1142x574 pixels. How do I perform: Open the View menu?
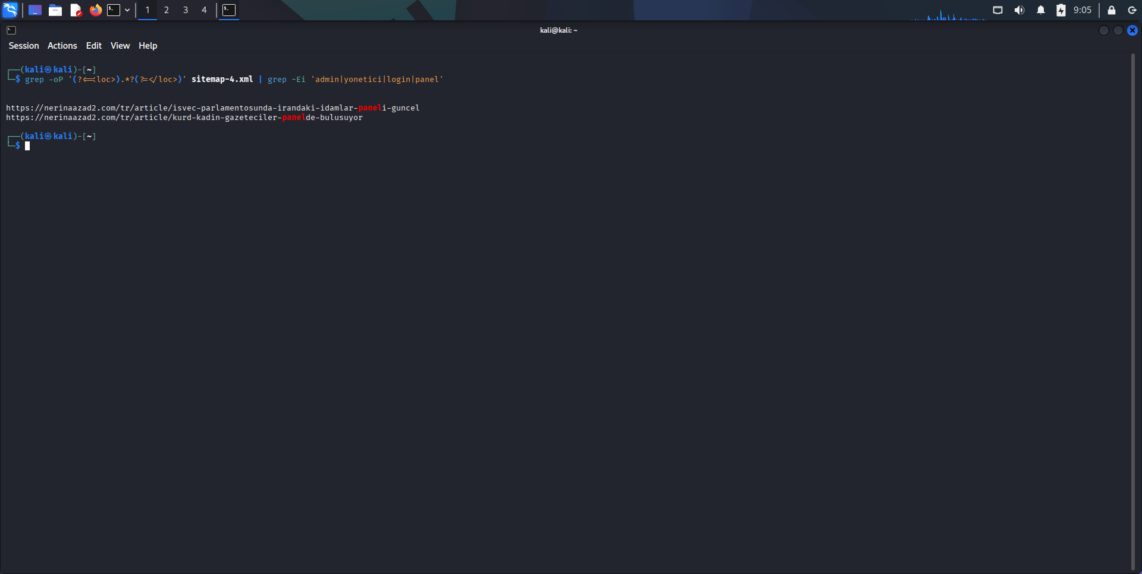tap(120, 46)
